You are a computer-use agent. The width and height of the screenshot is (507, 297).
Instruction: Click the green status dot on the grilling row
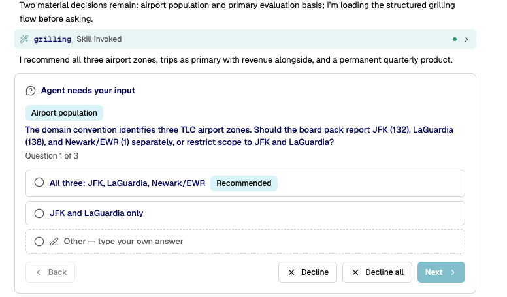[x=455, y=39]
